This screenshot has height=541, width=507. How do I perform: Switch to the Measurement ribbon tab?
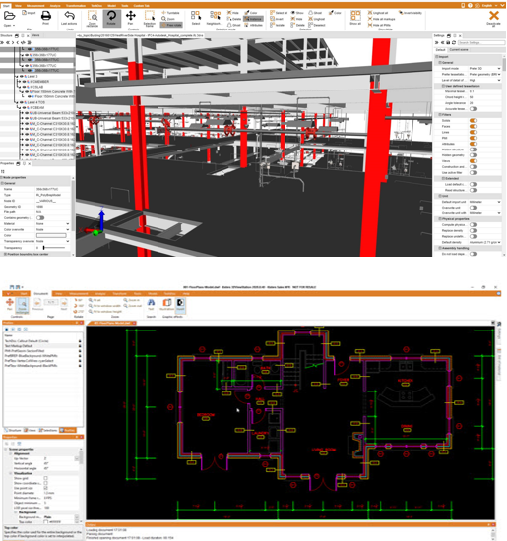35,6
